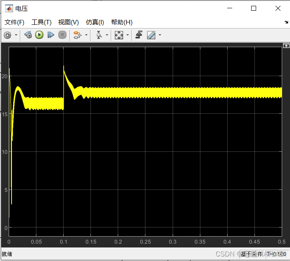The height and width of the screenshot is (261, 290).
Task: Click the step back button
Action: 28,35
